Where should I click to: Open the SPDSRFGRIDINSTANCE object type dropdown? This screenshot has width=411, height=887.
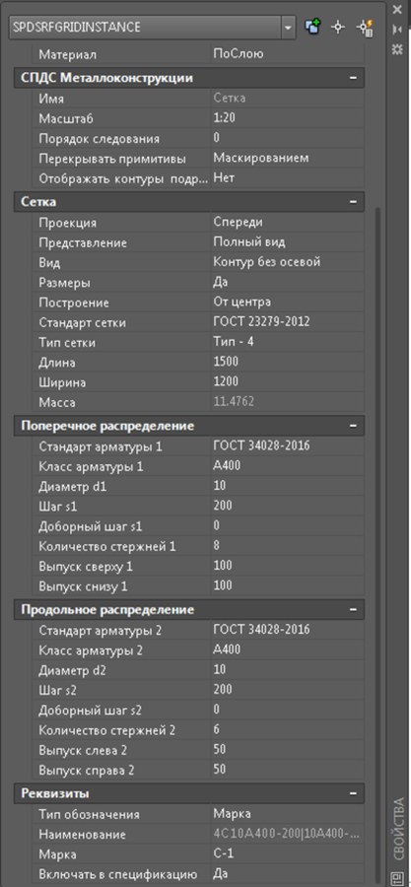pyautogui.click(x=289, y=27)
